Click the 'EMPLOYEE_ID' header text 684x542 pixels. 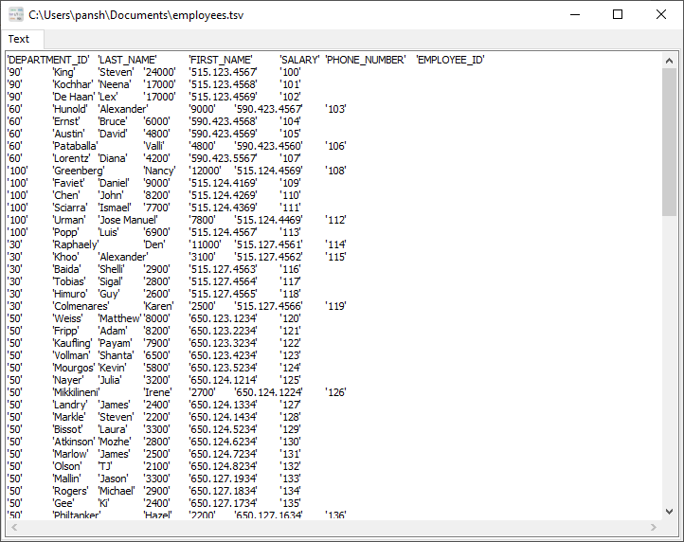tap(450, 60)
